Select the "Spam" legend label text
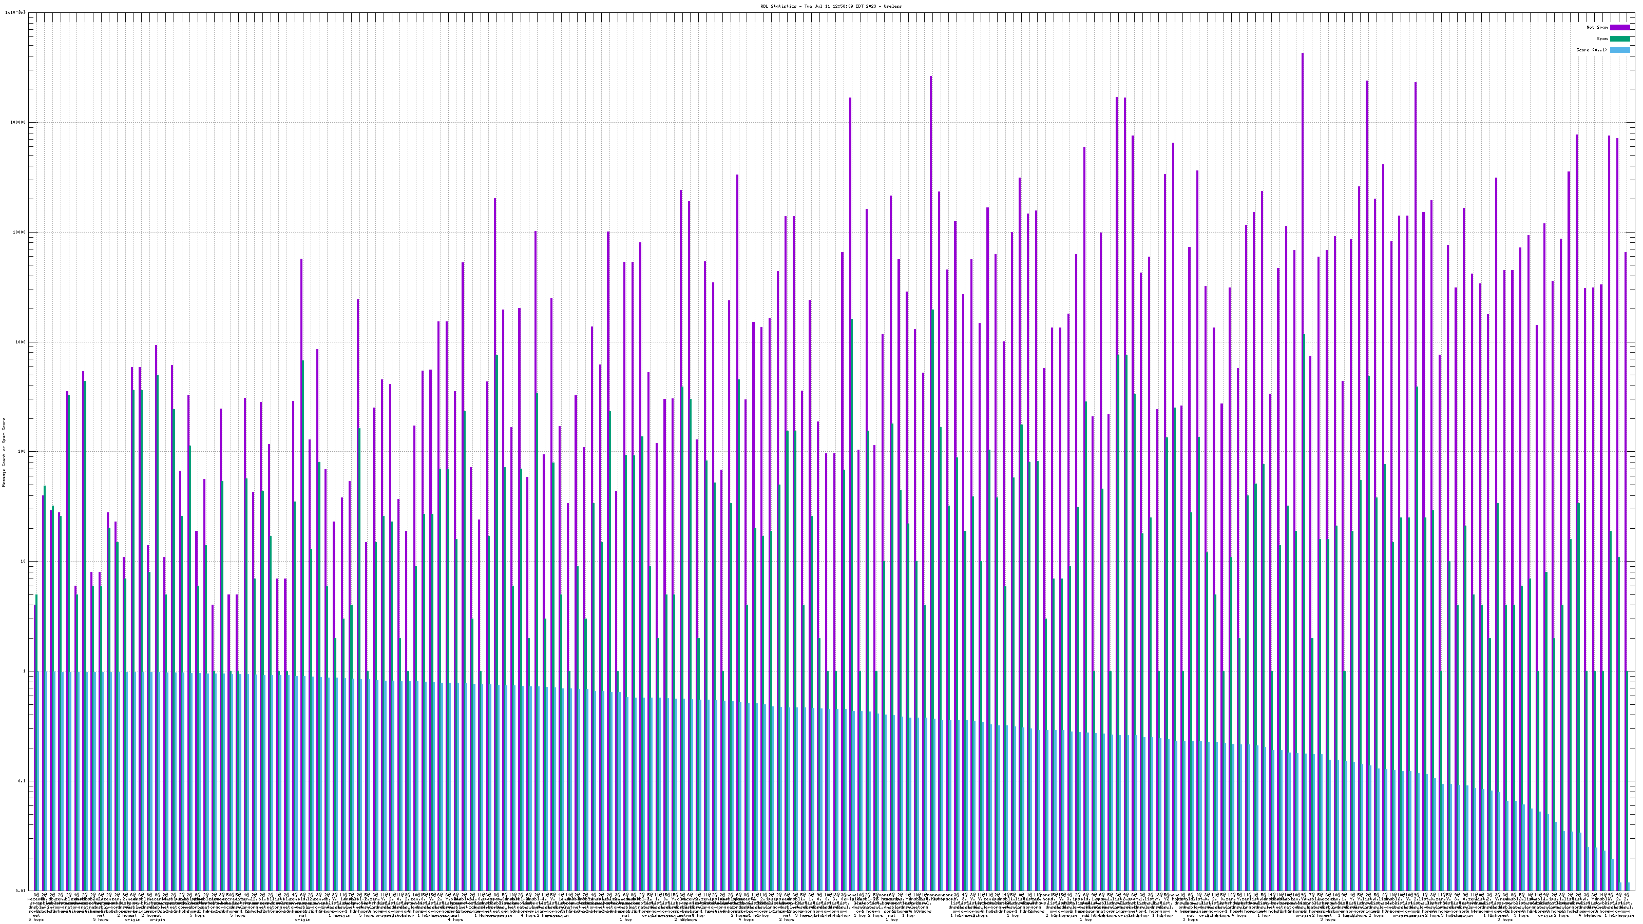The height and width of the screenshot is (924, 1643). click(x=1602, y=39)
